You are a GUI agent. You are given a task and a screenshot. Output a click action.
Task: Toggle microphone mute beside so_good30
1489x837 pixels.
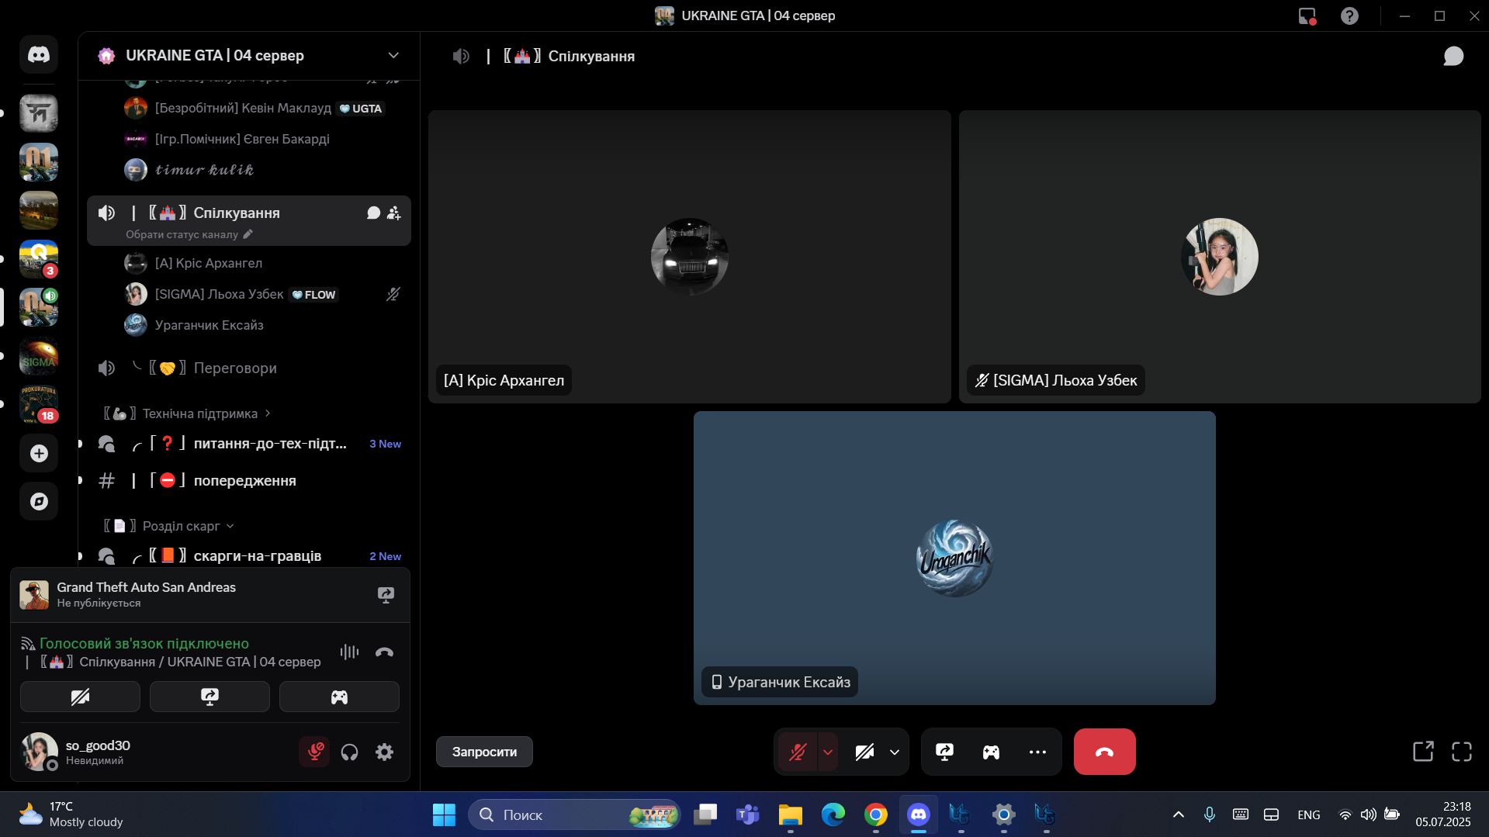coord(315,752)
